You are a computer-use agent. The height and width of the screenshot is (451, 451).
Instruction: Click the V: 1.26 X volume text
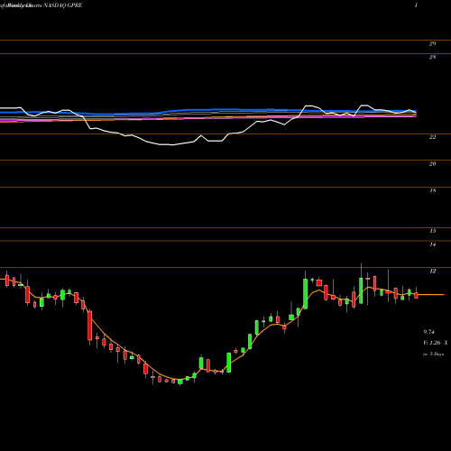[x=436, y=343]
